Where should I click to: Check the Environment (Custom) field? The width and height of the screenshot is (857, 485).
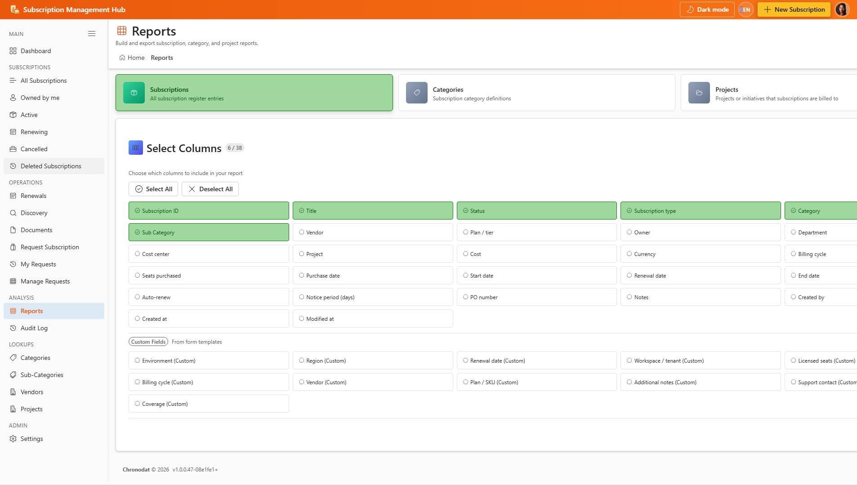coord(209,360)
